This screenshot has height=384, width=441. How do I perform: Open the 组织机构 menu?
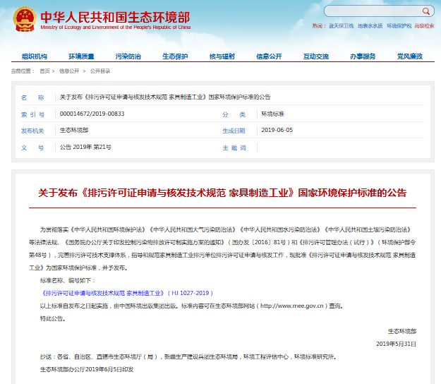(34, 56)
